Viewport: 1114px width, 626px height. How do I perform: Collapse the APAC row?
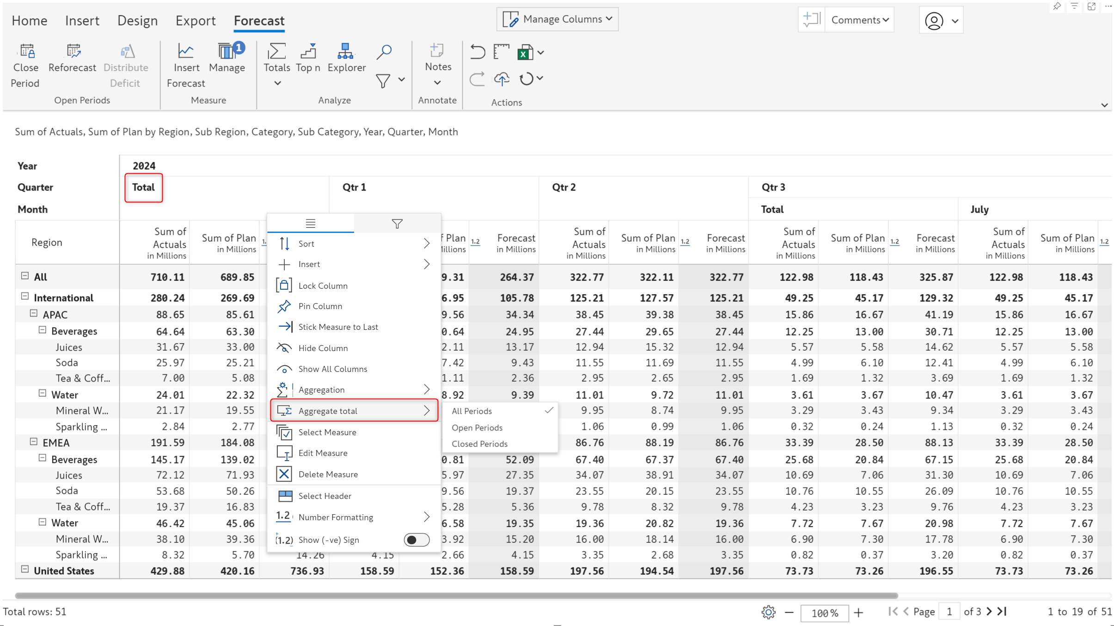[34, 313]
